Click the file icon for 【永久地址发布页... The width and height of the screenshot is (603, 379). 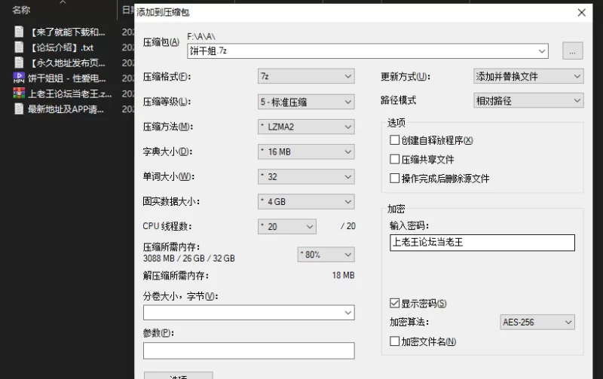pyautogui.click(x=19, y=63)
